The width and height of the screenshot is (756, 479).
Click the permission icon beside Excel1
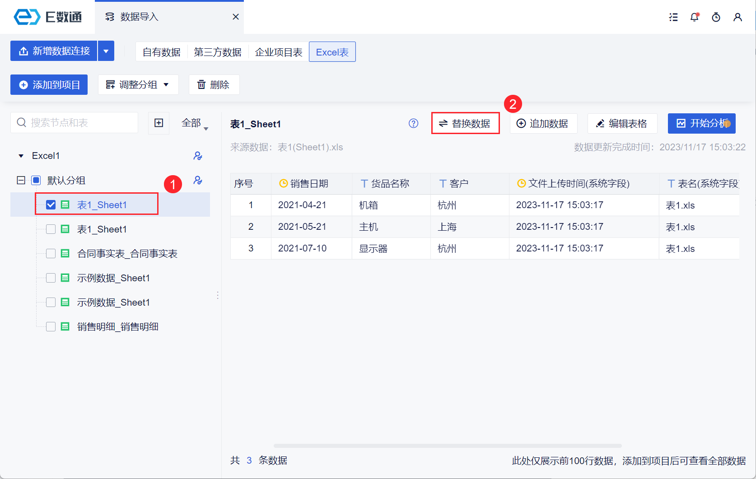pyautogui.click(x=198, y=156)
